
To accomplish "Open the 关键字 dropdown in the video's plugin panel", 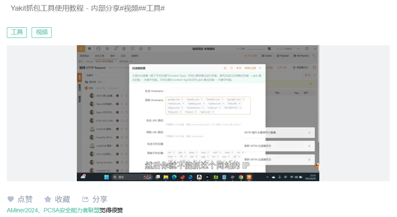I will [92, 75].
